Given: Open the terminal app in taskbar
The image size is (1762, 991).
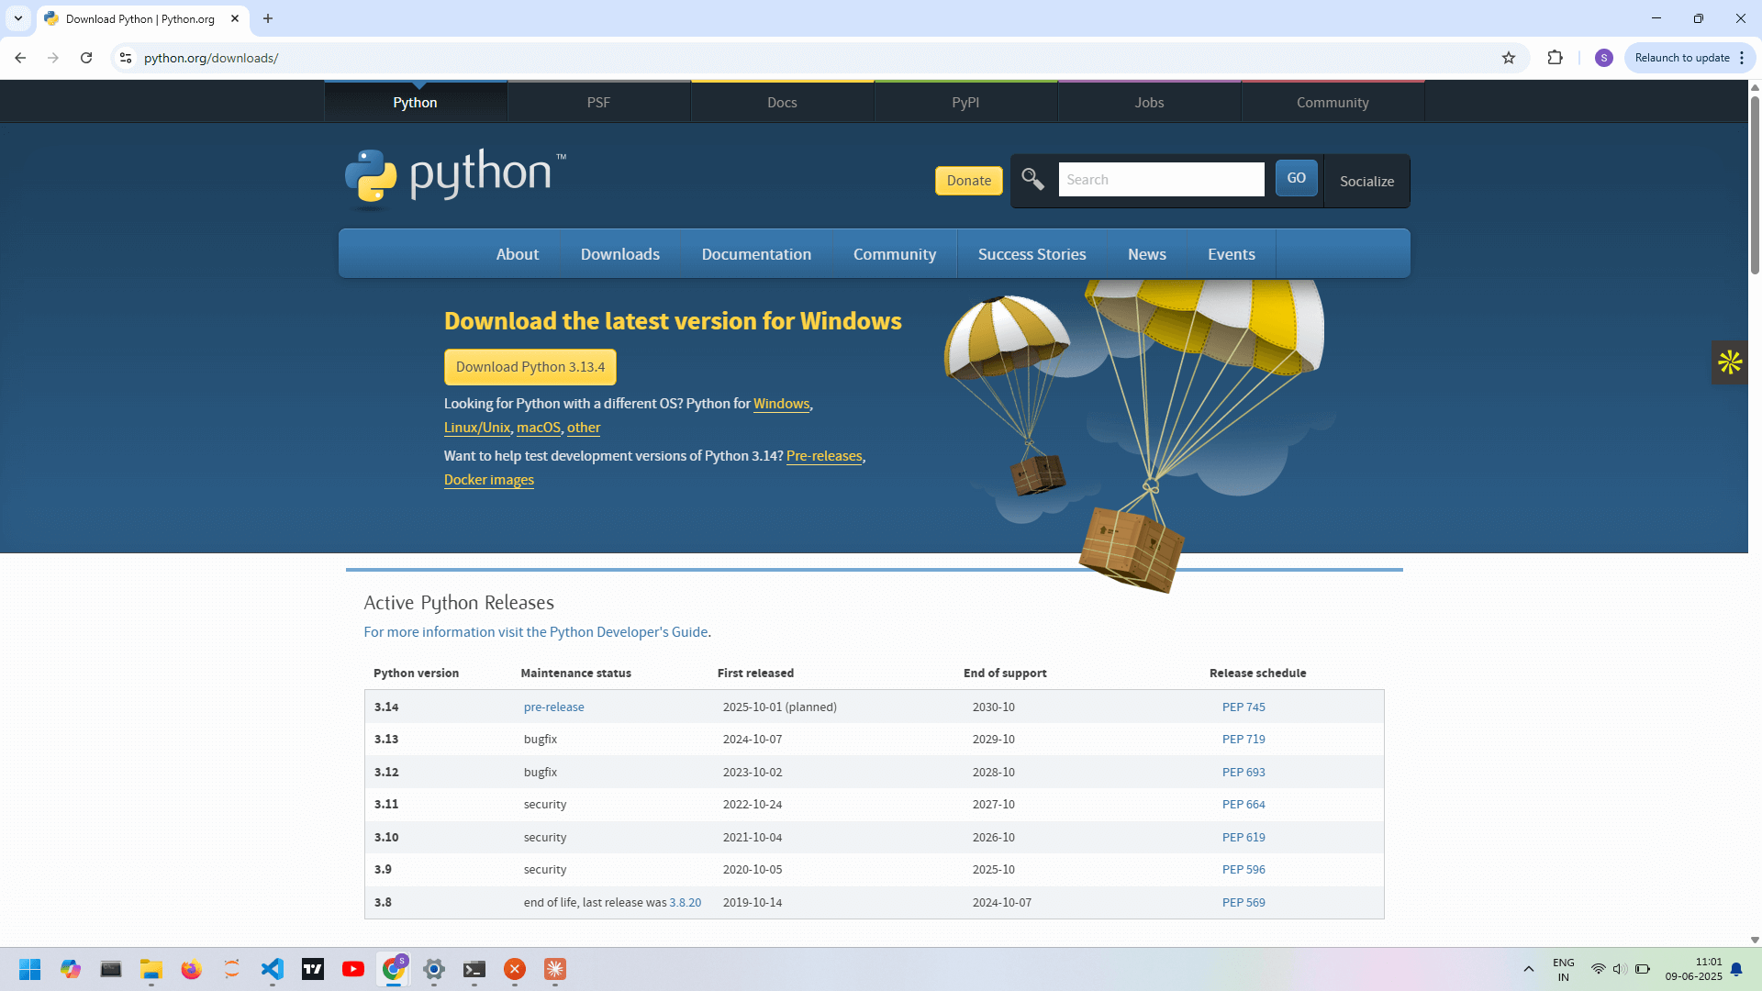Looking at the screenshot, I should click(474, 969).
